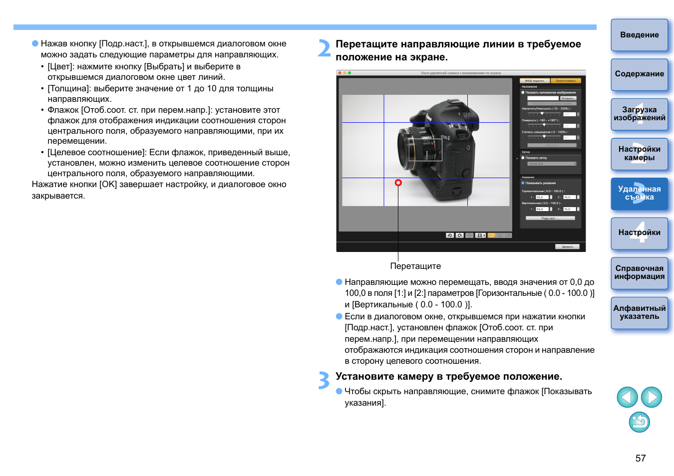674x476 pixels.
Task: Enable 'Показать наложенное изображение' checkbox
Action: coord(523,92)
